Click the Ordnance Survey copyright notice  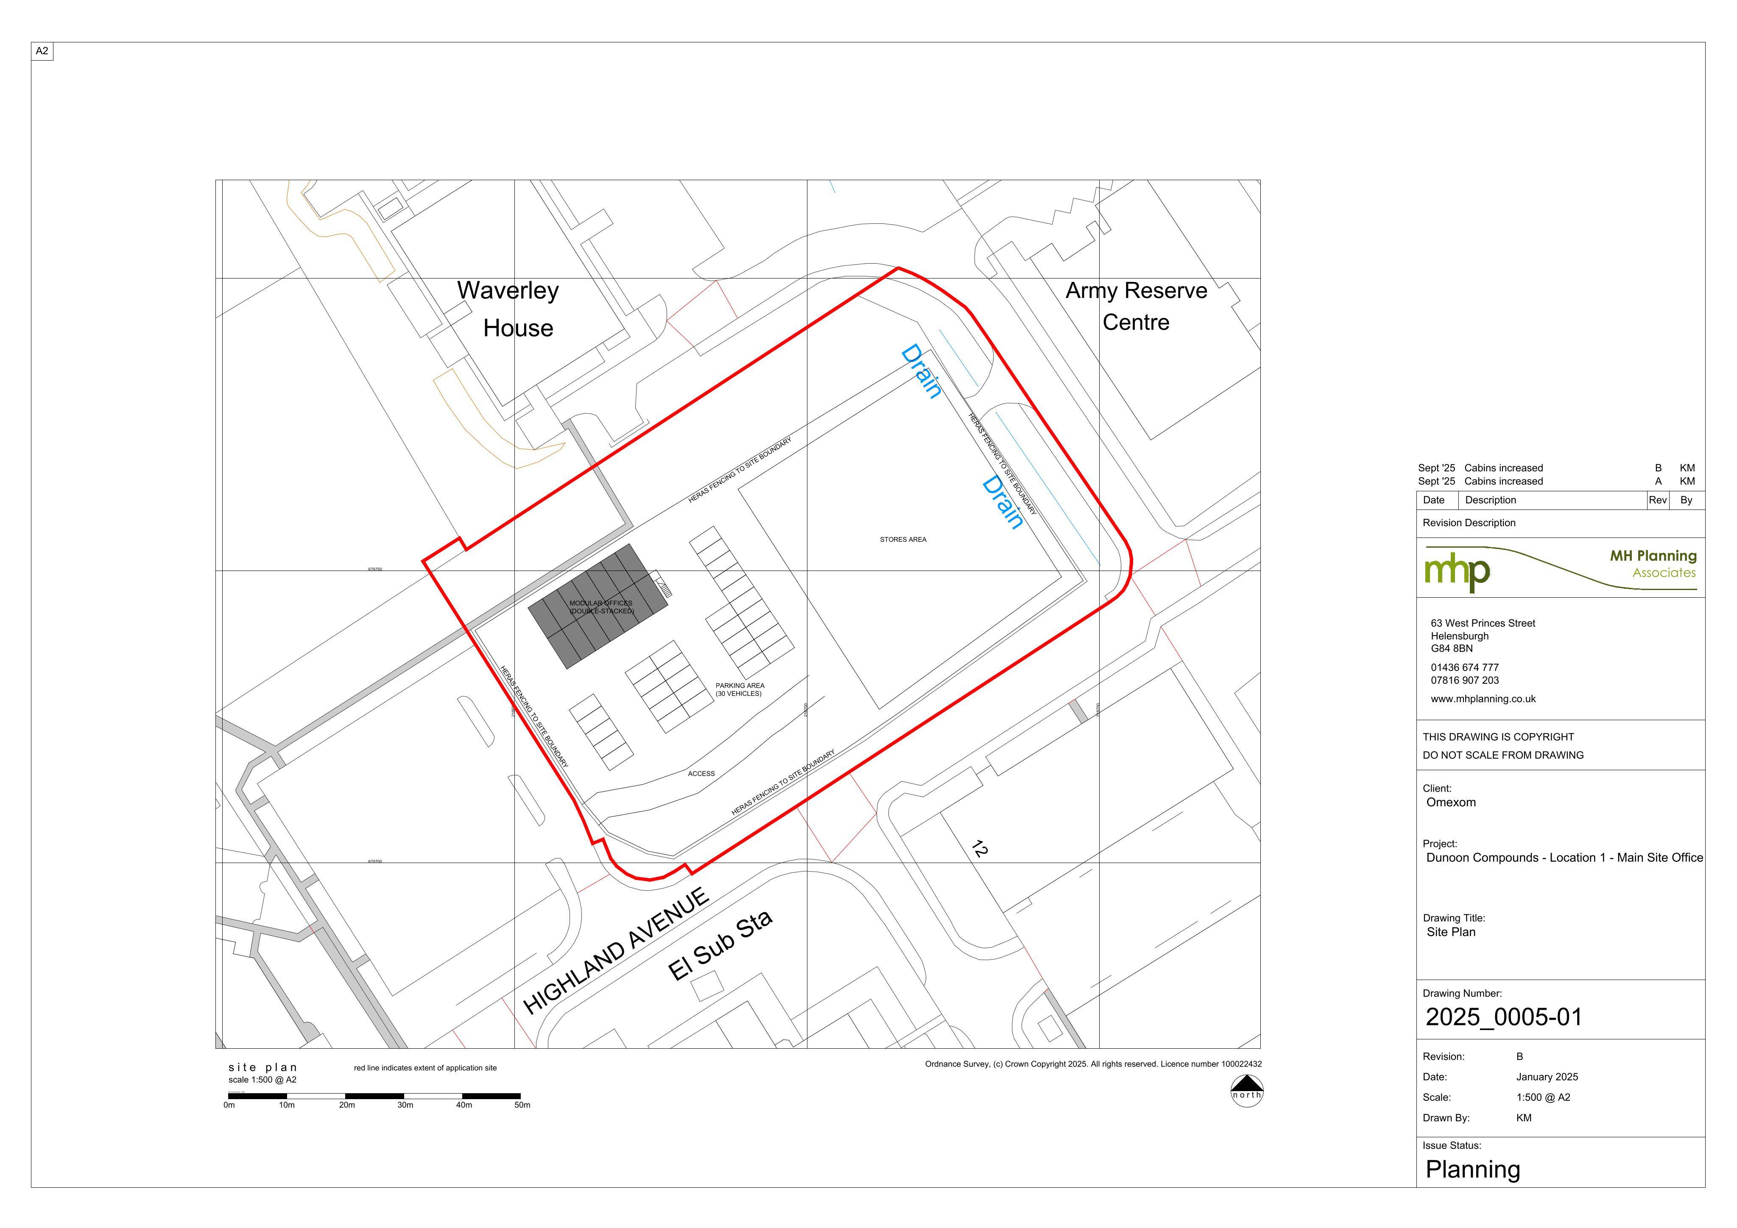1093,1065
